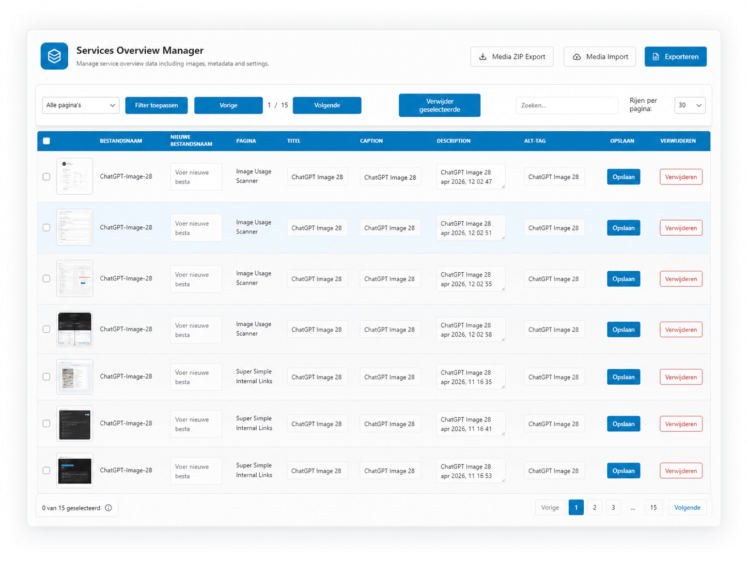Open the first row image thumbnail
Screen dimensions: 748x561
(74, 176)
